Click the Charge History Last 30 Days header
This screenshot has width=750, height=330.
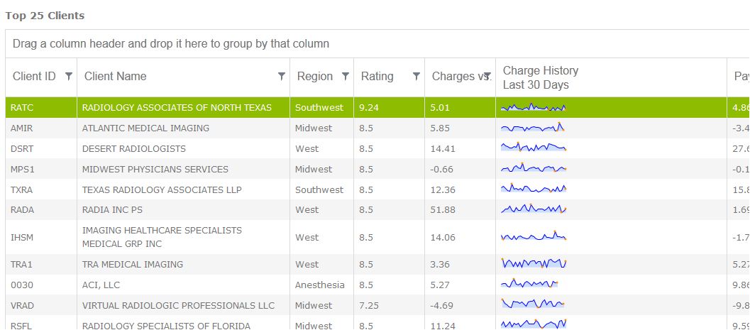point(540,77)
